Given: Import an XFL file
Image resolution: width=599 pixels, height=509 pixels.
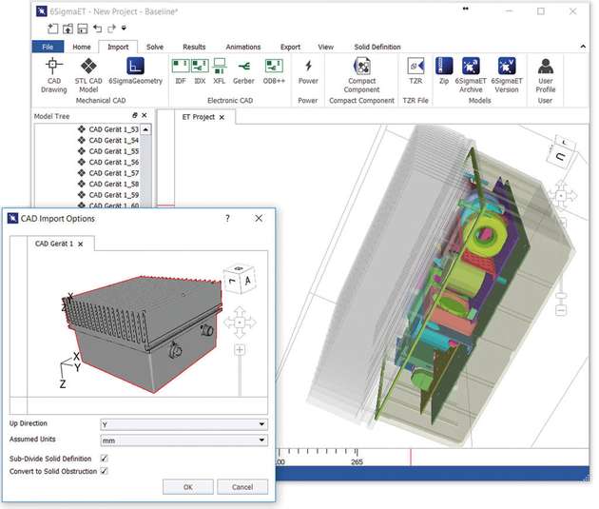Looking at the screenshot, I should pyautogui.click(x=220, y=71).
